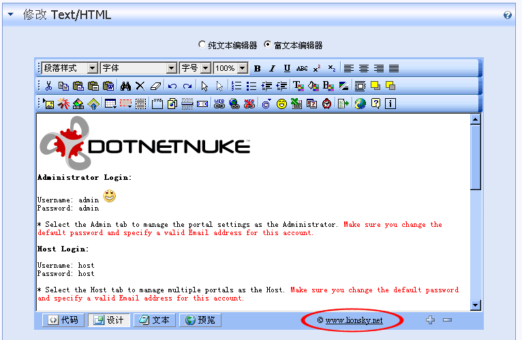Select the 纯文本编辑器 radio button
The width and height of the screenshot is (522, 340).
(x=202, y=44)
